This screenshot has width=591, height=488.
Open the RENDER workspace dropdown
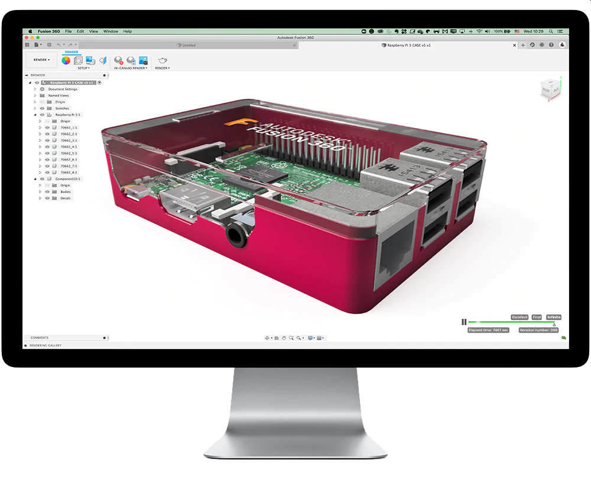point(41,60)
